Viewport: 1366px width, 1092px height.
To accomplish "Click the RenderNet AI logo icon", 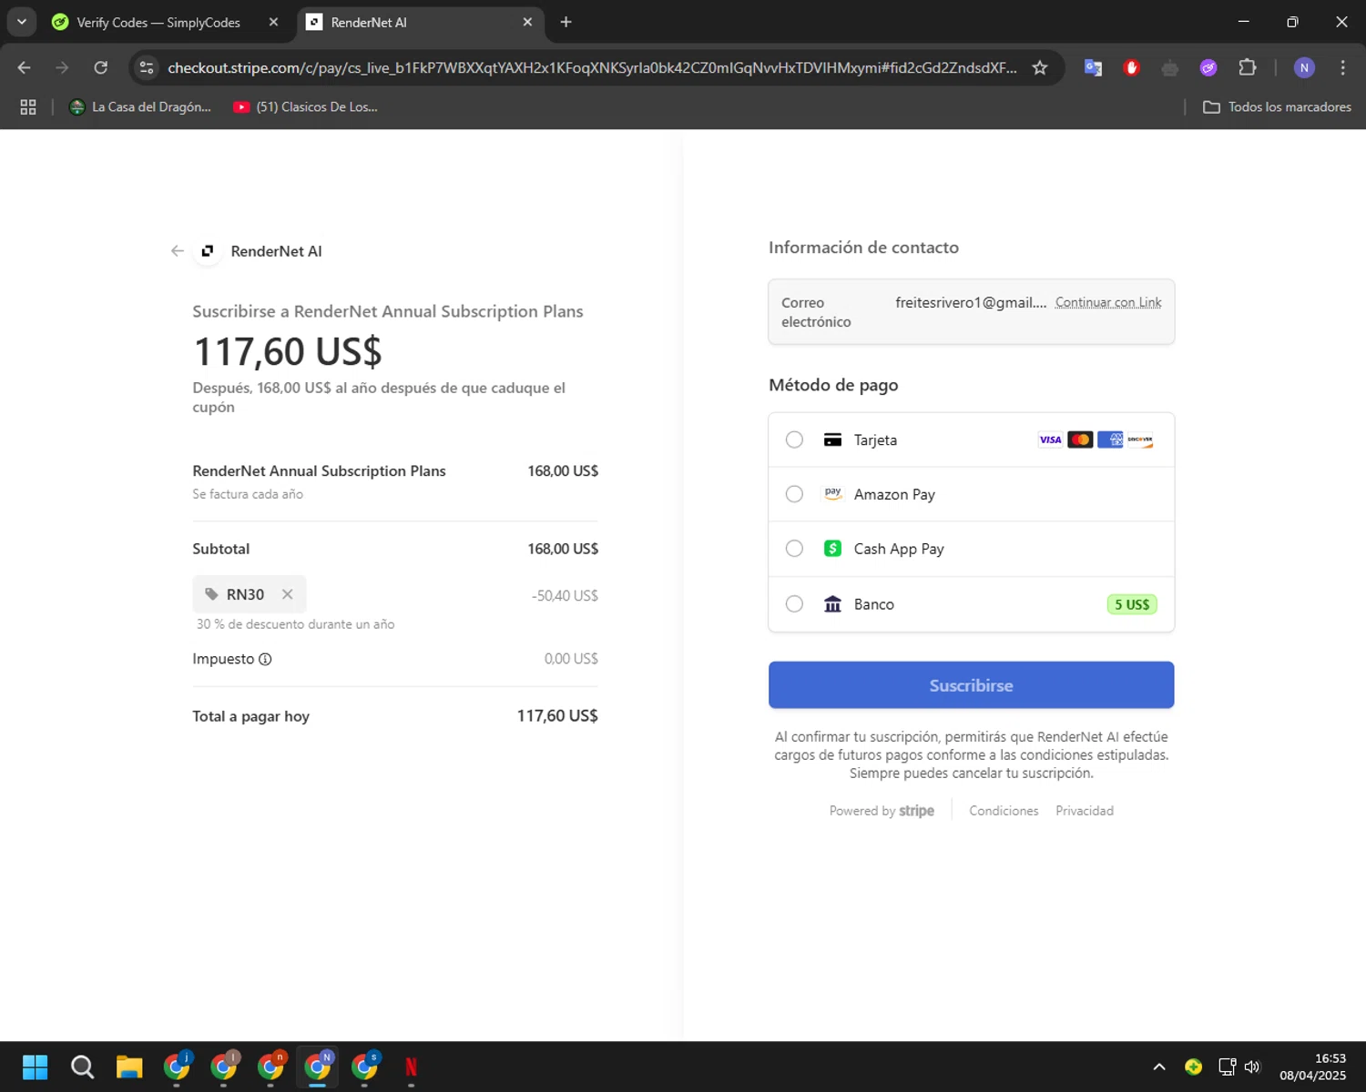I will click(x=208, y=251).
